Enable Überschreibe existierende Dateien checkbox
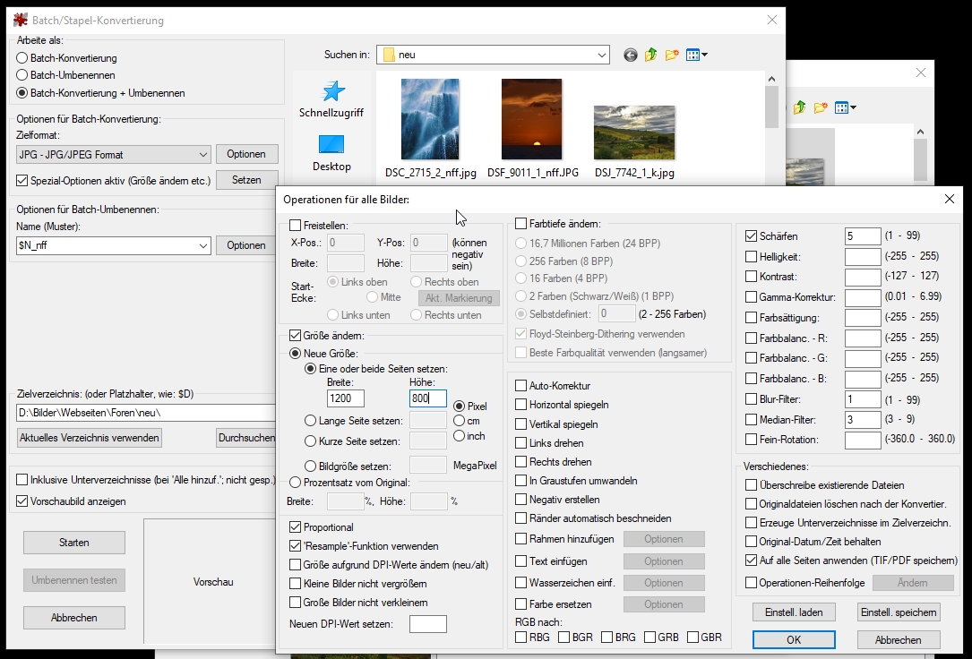This screenshot has height=659, width=972. pos(752,485)
